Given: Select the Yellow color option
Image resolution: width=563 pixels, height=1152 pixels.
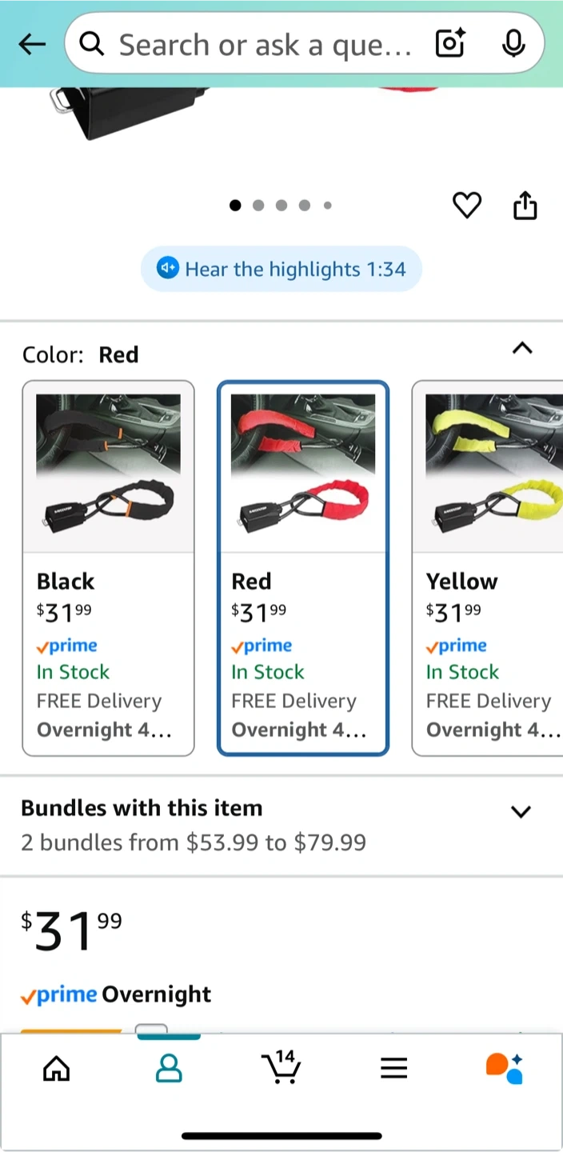Looking at the screenshot, I should click(488, 568).
